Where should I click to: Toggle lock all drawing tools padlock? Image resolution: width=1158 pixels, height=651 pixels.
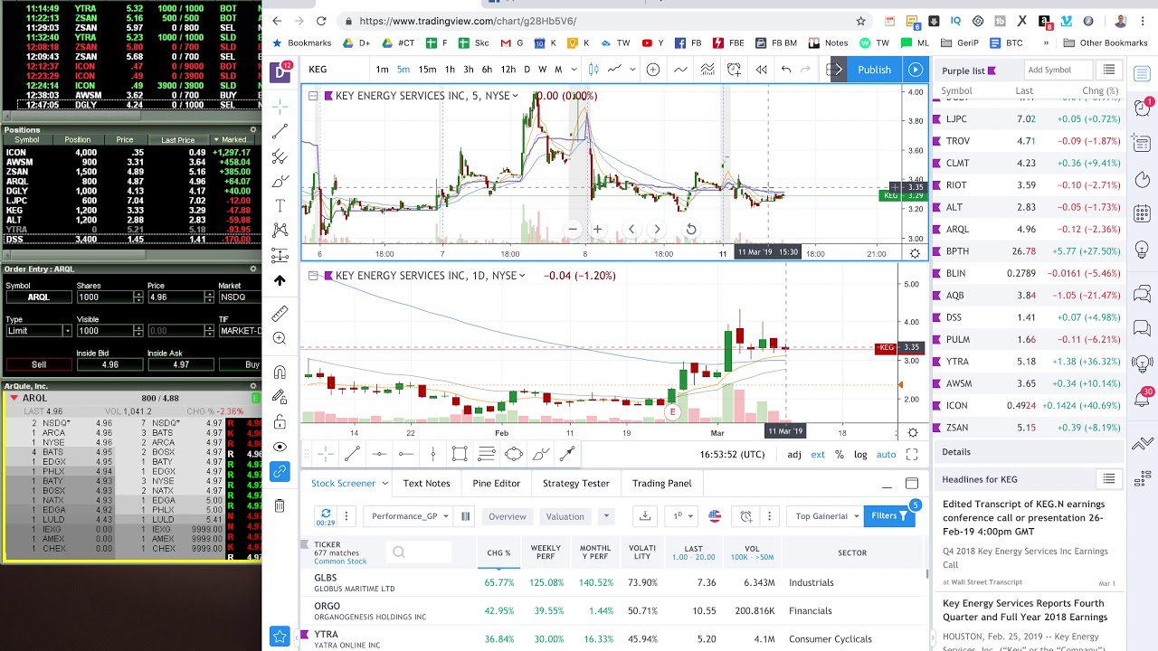click(x=280, y=421)
